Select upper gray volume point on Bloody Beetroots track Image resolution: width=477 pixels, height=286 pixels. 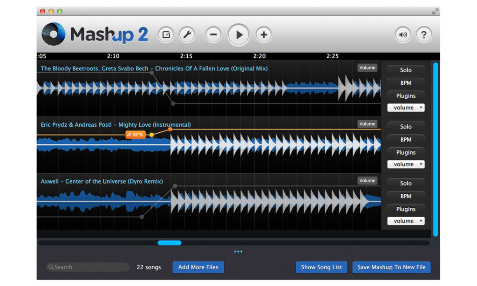151,73
